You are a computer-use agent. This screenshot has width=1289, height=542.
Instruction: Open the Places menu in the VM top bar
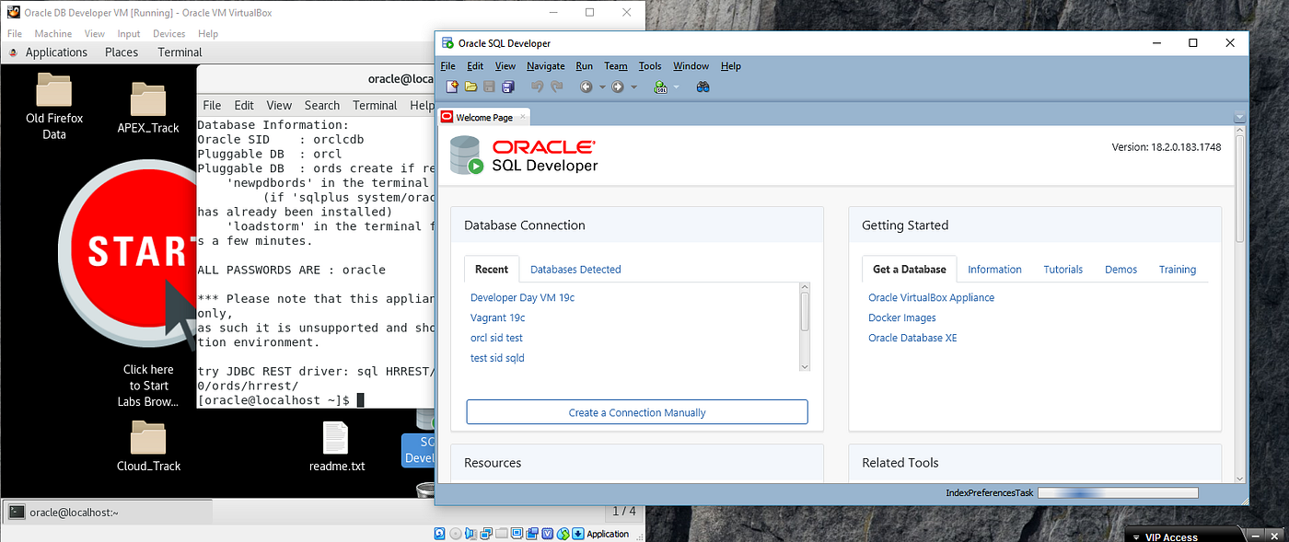tap(122, 52)
